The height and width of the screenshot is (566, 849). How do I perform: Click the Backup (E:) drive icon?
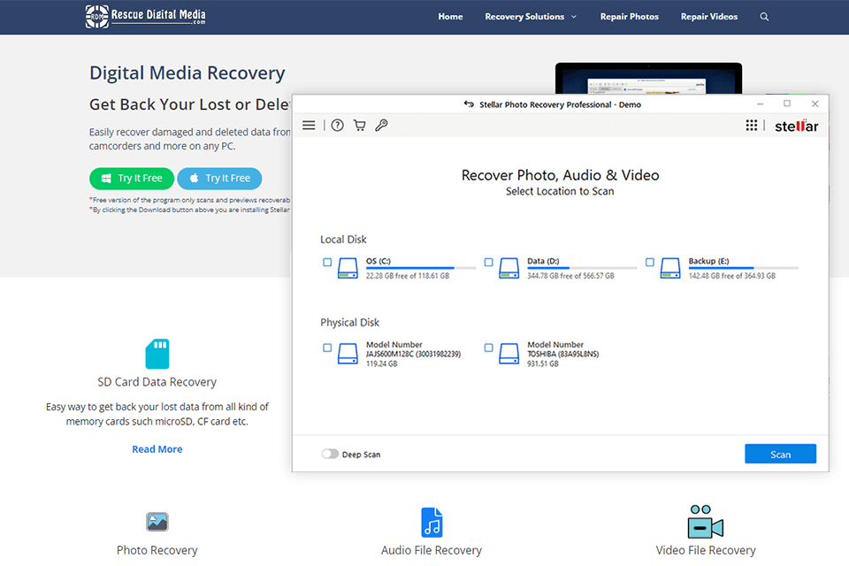670,268
